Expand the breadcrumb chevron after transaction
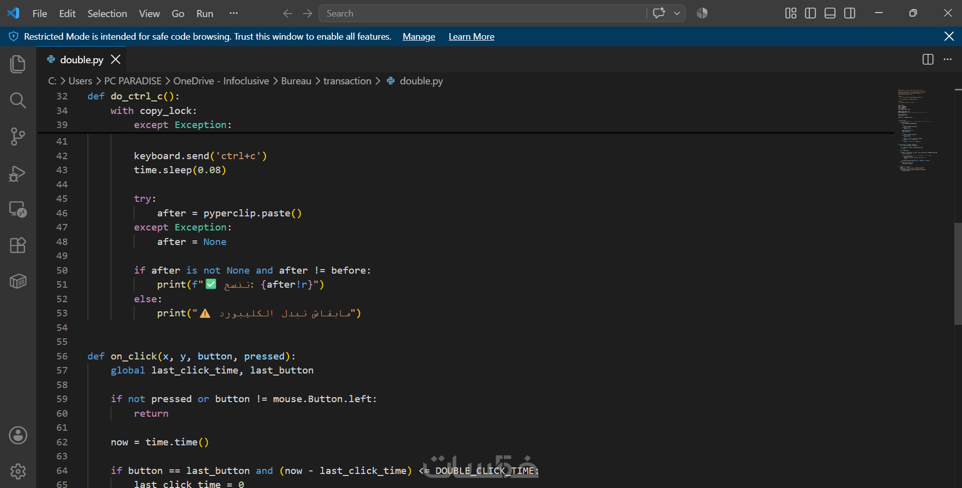This screenshot has width=962, height=488. pos(377,81)
